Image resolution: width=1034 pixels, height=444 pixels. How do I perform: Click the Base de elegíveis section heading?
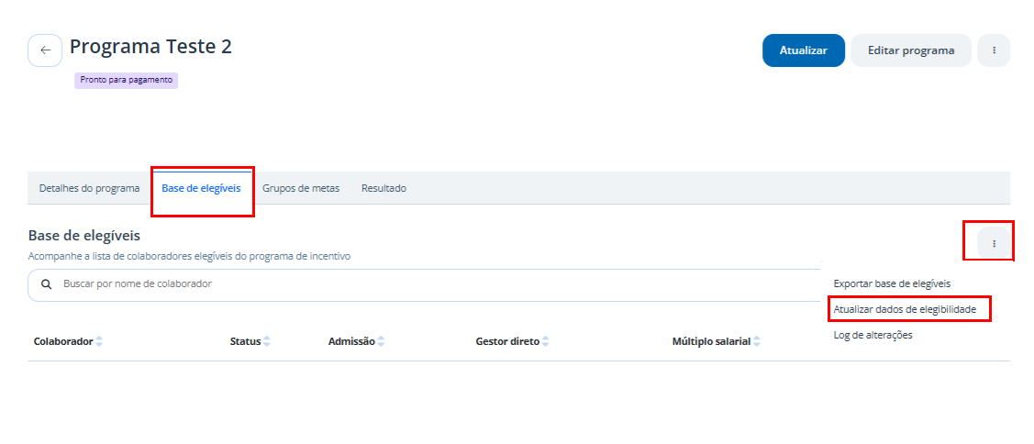tap(84, 236)
